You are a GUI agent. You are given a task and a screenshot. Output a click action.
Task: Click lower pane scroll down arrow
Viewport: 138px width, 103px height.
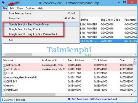(135, 91)
